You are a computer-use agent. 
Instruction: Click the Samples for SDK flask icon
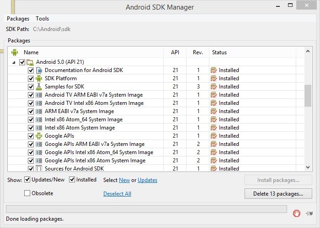click(39, 87)
